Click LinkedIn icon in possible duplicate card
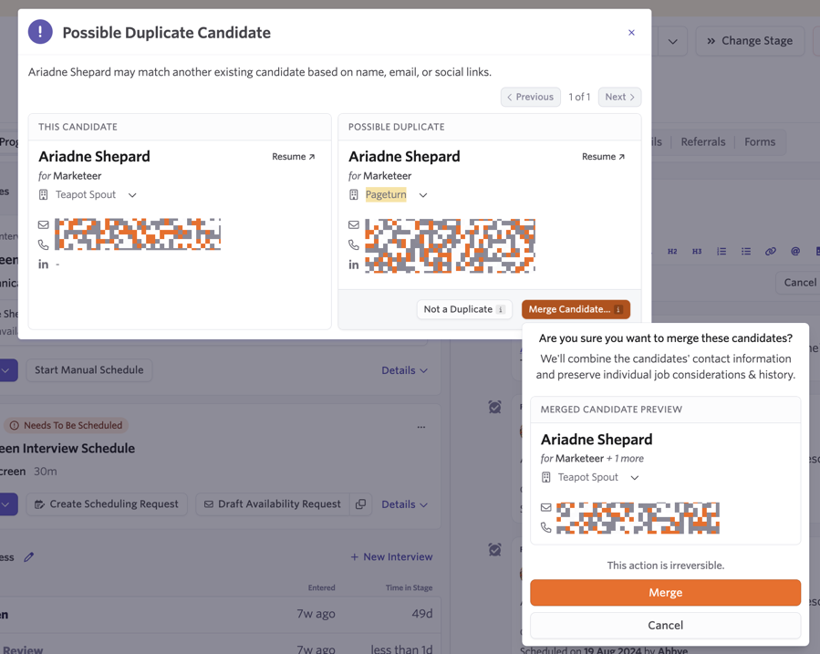 coord(354,265)
